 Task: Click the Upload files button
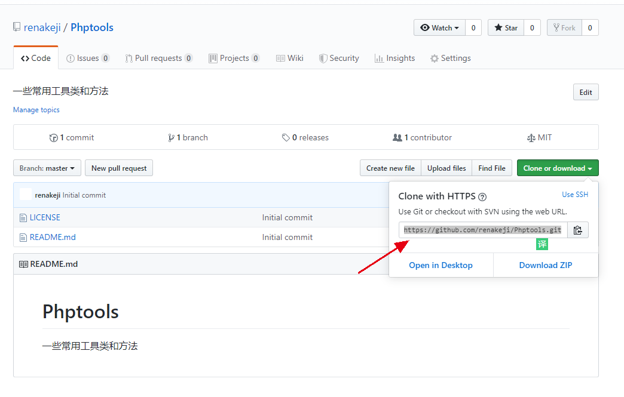tap(446, 168)
